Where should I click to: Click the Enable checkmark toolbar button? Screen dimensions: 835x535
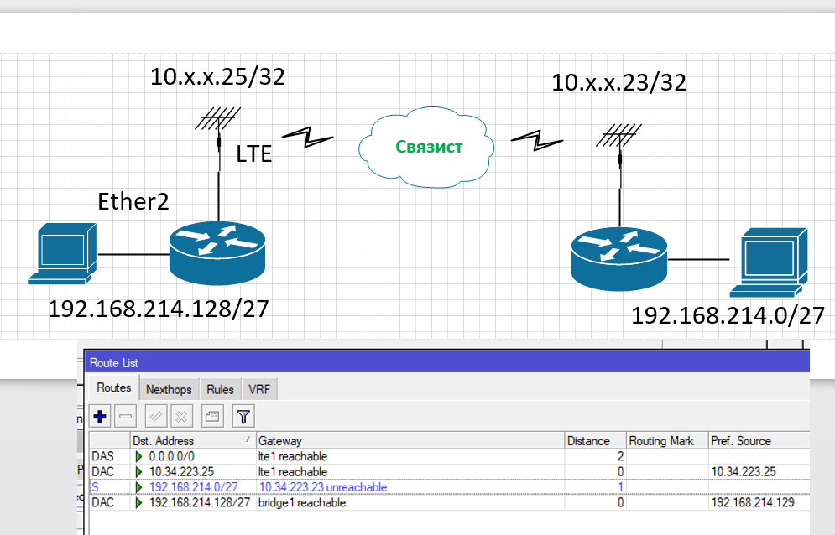tap(155, 416)
